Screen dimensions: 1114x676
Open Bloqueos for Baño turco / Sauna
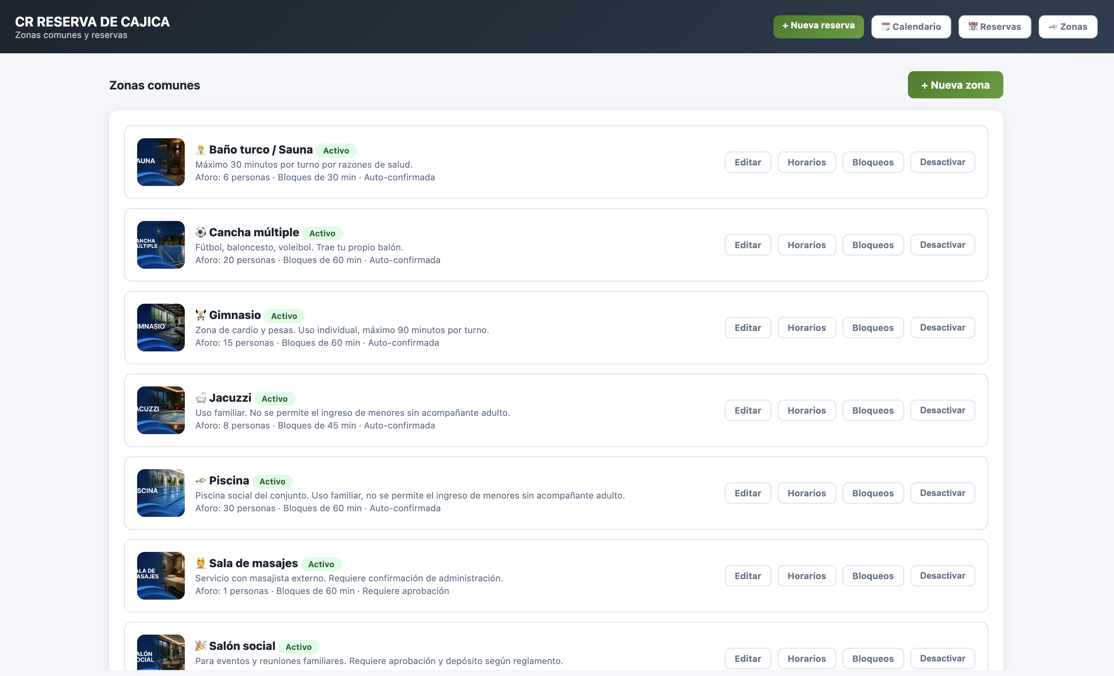tap(873, 162)
